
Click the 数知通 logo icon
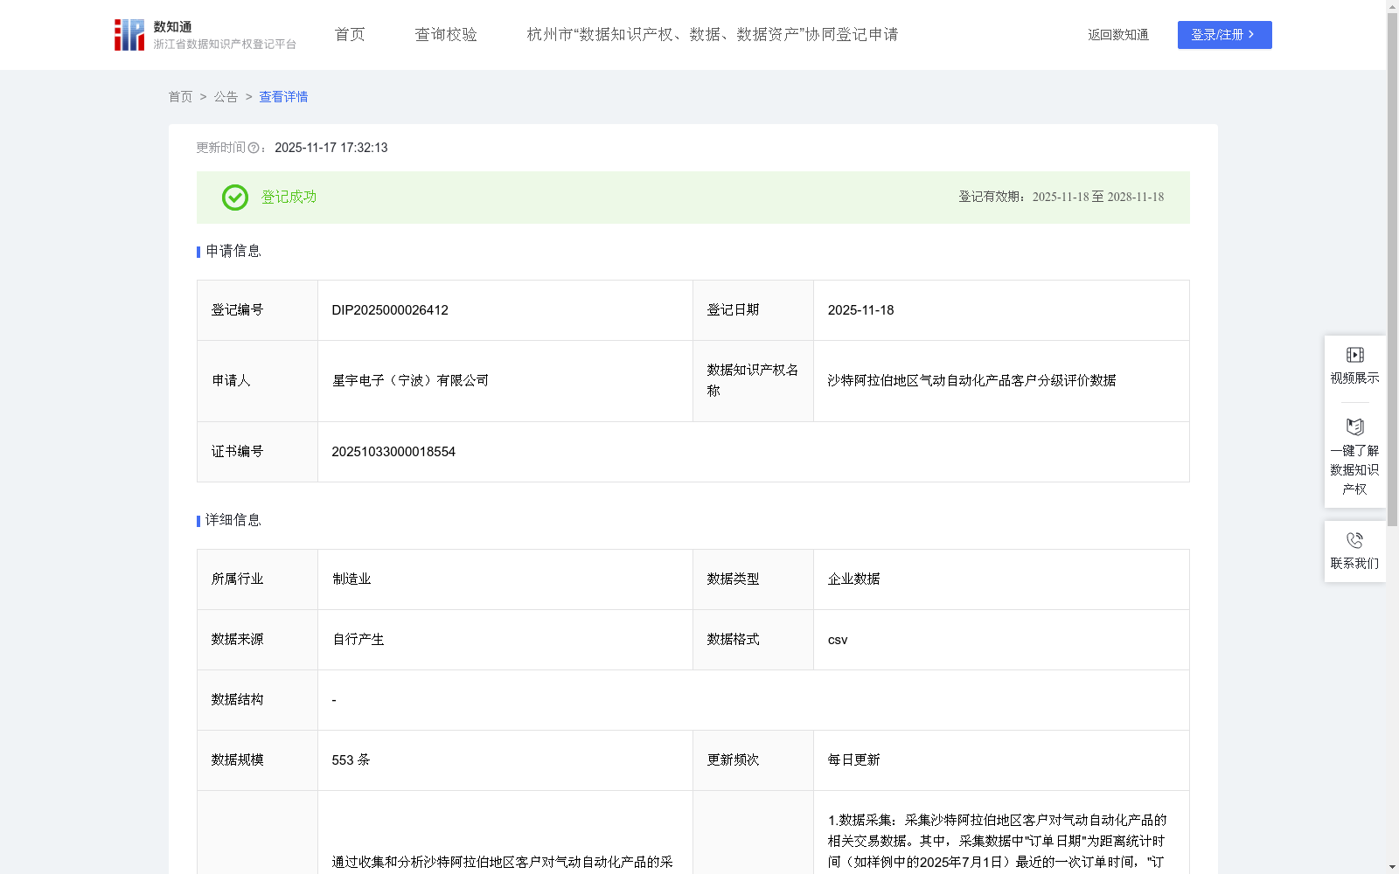coord(129,35)
